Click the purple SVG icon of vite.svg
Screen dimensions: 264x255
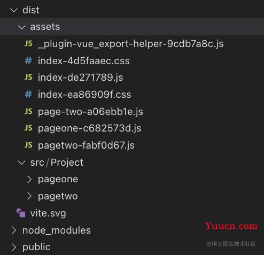click(21, 213)
